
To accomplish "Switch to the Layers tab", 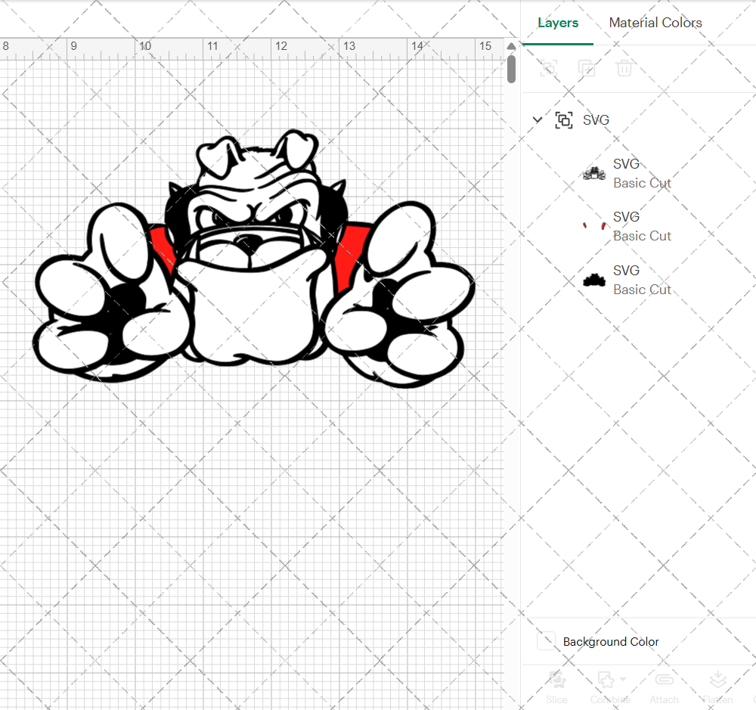I will (558, 23).
